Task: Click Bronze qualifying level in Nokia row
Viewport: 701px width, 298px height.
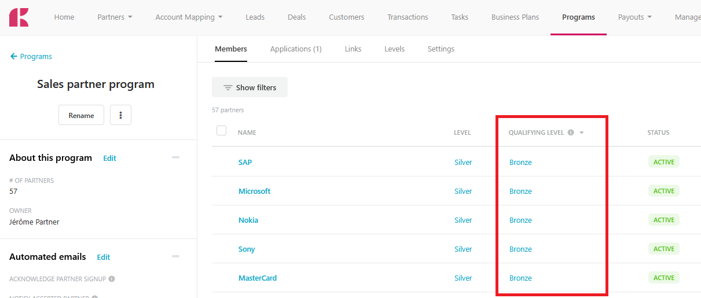Action: (520, 220)
